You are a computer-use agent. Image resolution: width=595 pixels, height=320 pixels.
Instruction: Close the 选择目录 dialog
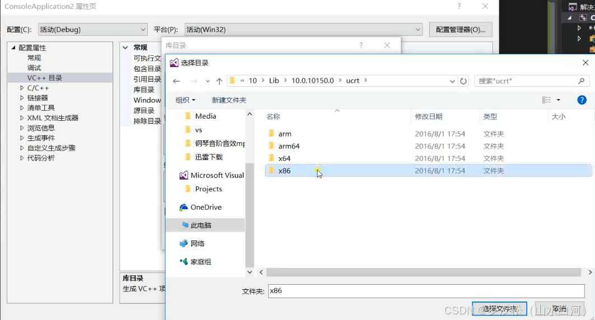[x=585, y=63]
